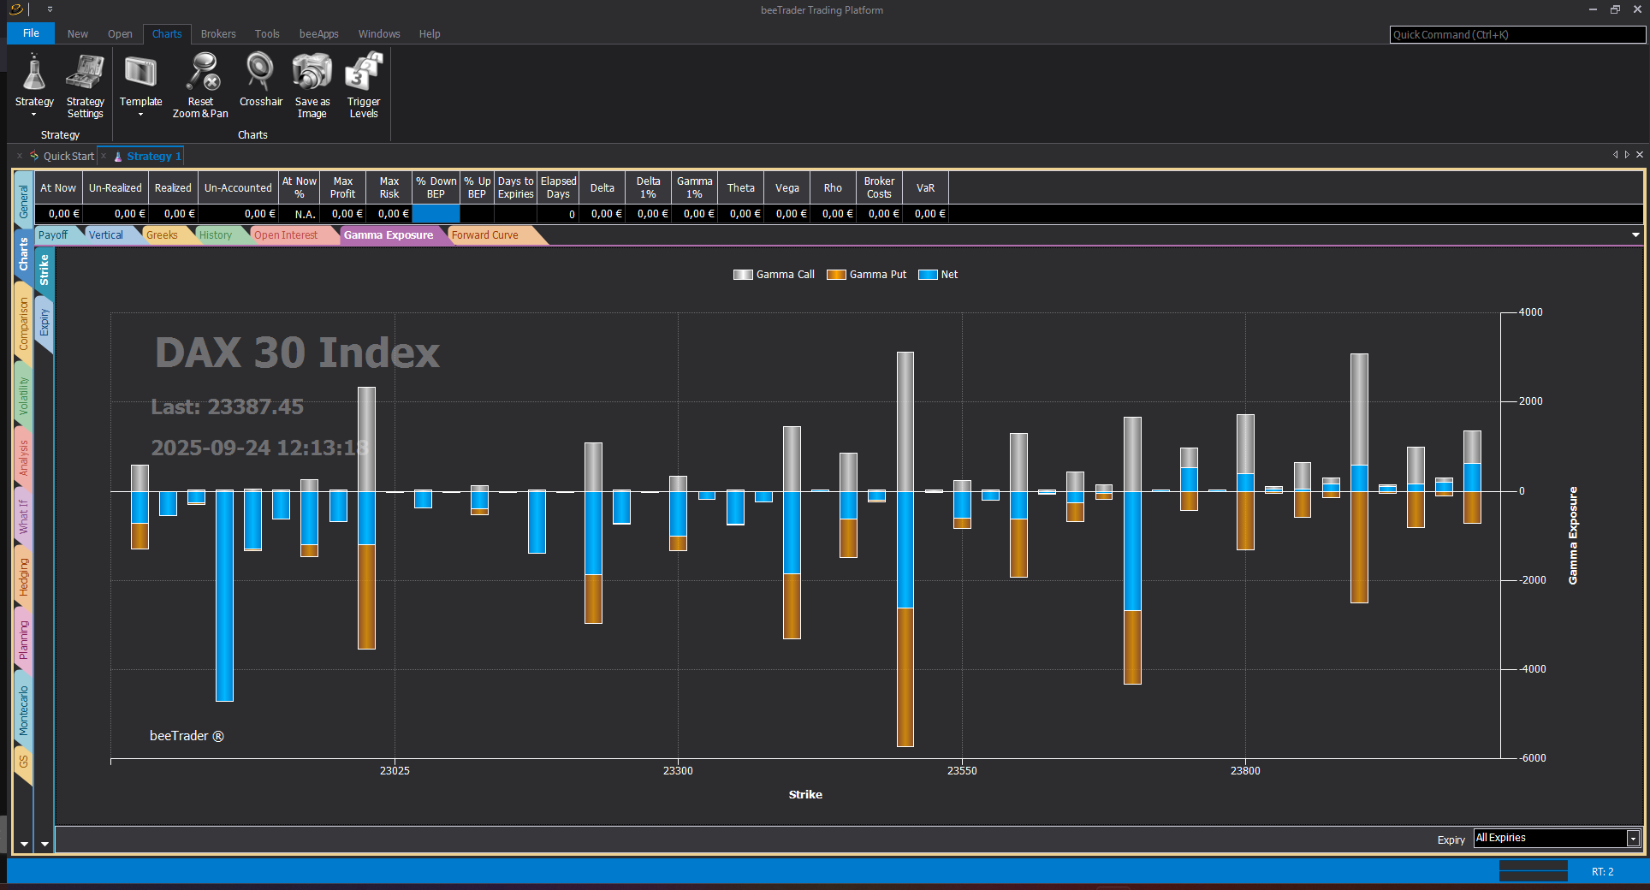
Task: Select the Expiry vertical tab
Action: tap(45, 323)
